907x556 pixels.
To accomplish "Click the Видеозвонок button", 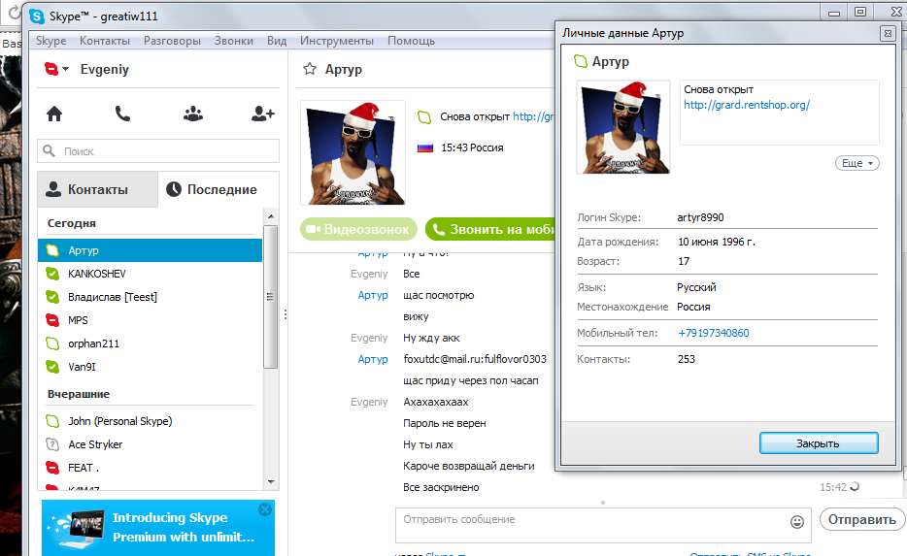I will [x=358, y=229].
